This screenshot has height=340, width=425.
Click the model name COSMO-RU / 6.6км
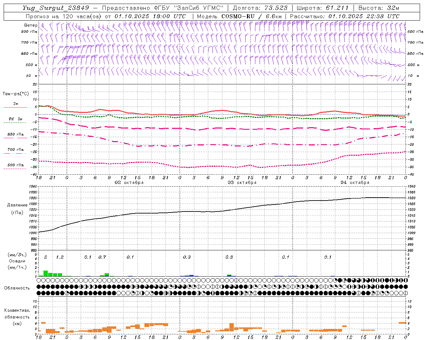pyautogui.click(x=251, y=16)
